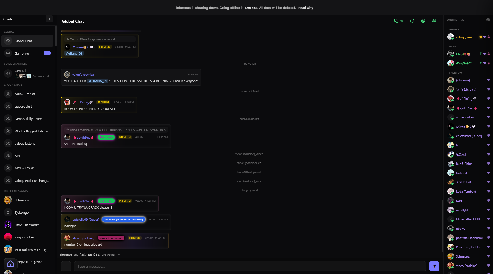Click the chat messages scrollbar
This screenshot has height=274, width=493.
pos(442,225)
